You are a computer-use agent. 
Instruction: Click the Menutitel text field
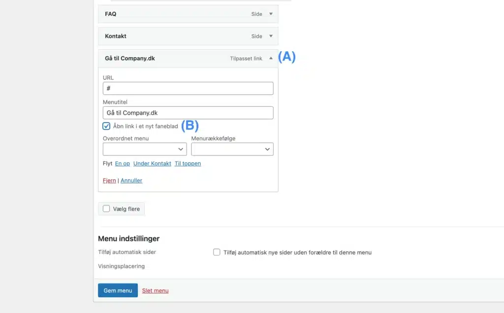tap(188, 113)
